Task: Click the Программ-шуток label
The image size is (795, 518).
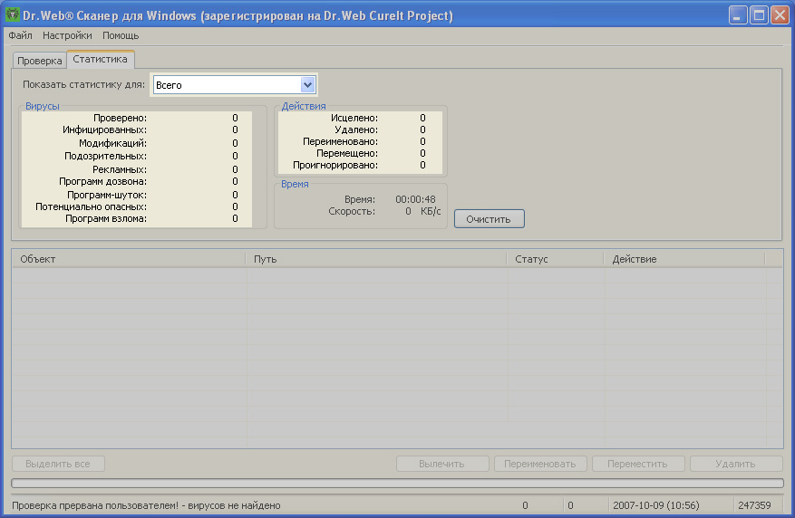Action: [107, 195]
